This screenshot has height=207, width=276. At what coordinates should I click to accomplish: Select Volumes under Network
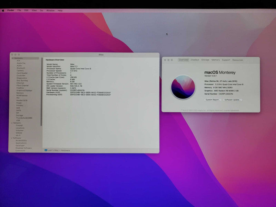click(x=20, y=130)
